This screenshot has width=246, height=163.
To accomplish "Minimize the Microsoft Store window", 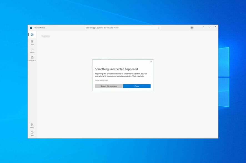I will click(204, 27).
